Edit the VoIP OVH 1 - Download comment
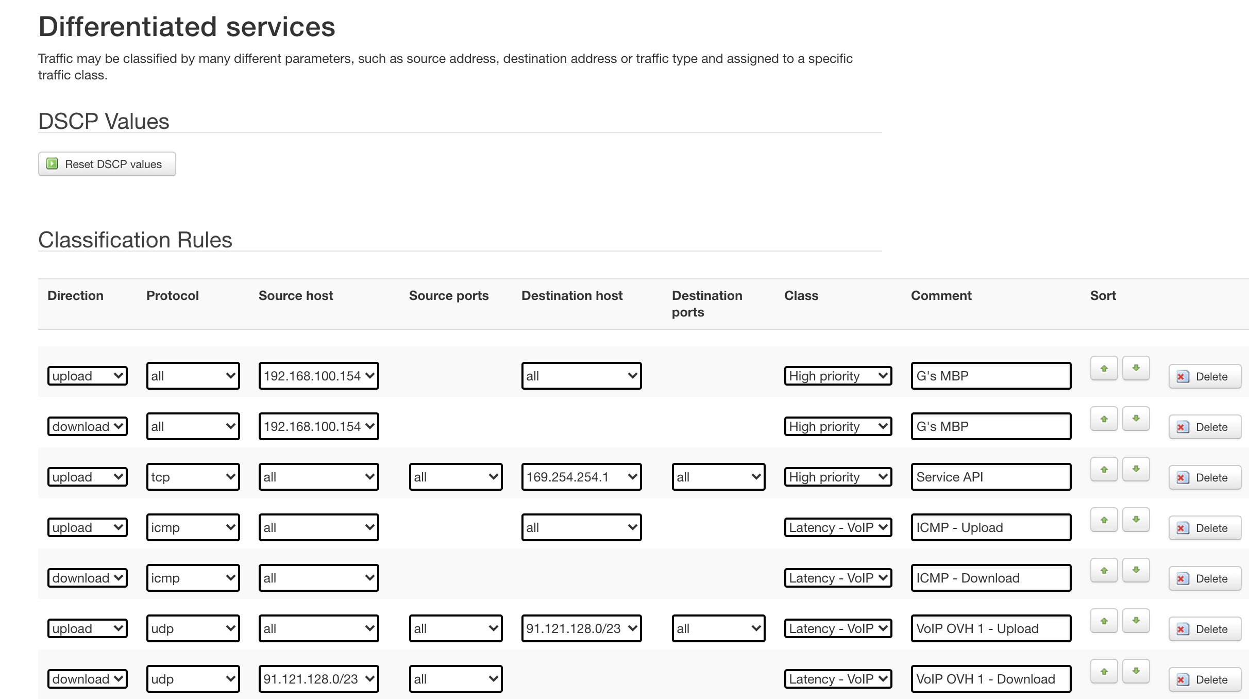Viewport: 1249px width, 699px height. (x=991, y=679)
